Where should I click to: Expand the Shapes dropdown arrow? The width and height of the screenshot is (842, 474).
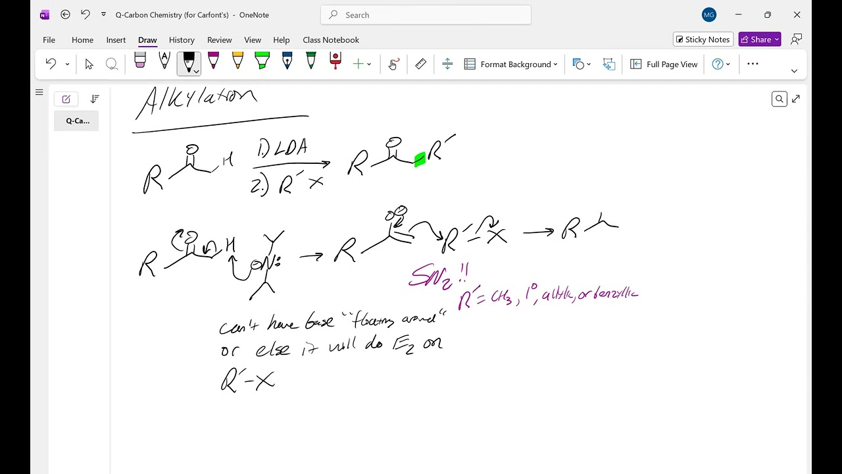click(x=589, y=65)
